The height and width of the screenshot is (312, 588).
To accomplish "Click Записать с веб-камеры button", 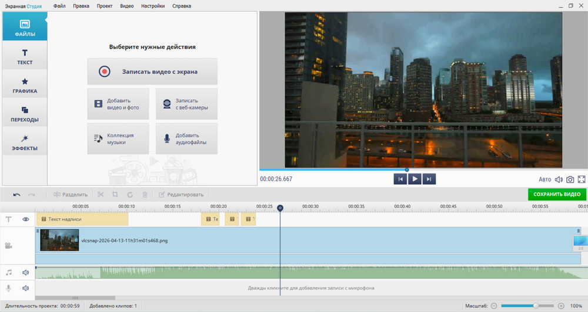I will pos(186,104).
